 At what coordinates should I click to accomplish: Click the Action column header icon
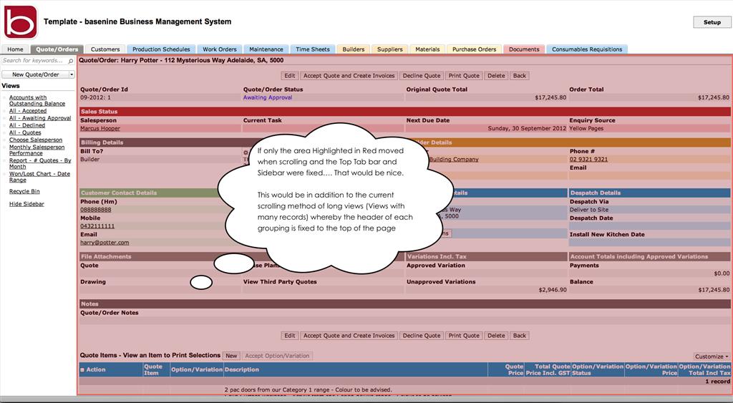click(82, 370)
